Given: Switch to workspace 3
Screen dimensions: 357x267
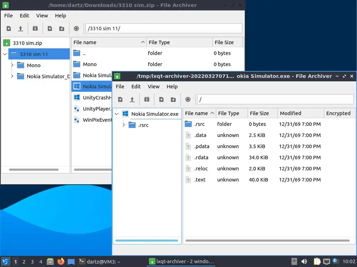Looking at the screenshot, I should point(32,262).
